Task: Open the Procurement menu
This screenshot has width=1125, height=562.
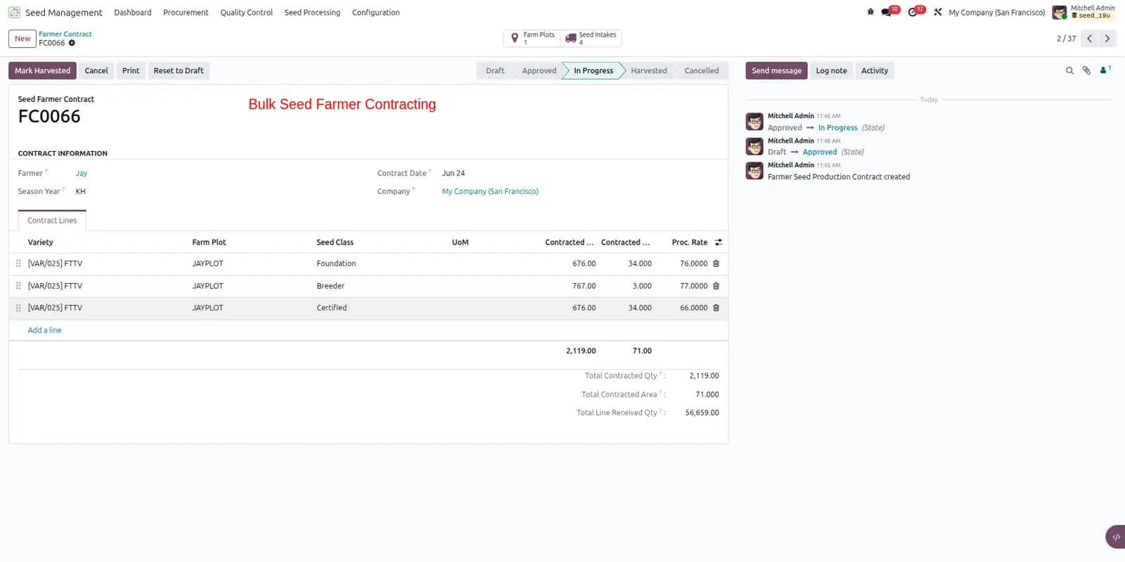Action: point(186,13)
